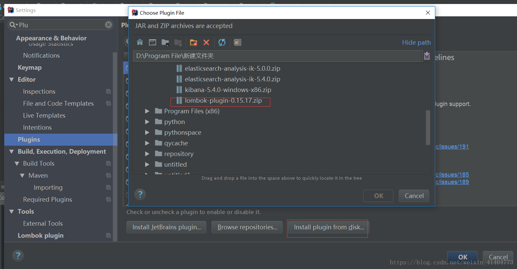Expand the qycache folder
The width and height of the screenshot is (517, 269).
click(x=147, y=143)
